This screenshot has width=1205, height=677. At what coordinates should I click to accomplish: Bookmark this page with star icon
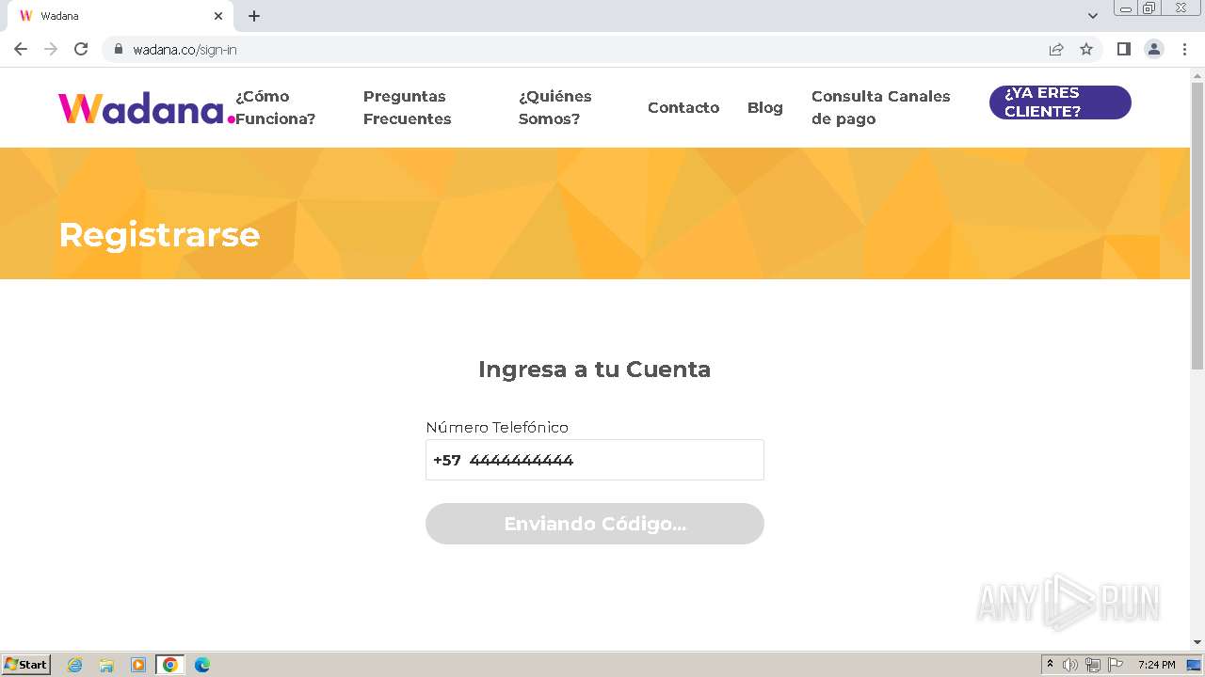[1086, 49]
